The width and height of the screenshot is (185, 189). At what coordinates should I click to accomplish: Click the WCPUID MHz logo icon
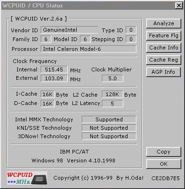pos(27,178)
